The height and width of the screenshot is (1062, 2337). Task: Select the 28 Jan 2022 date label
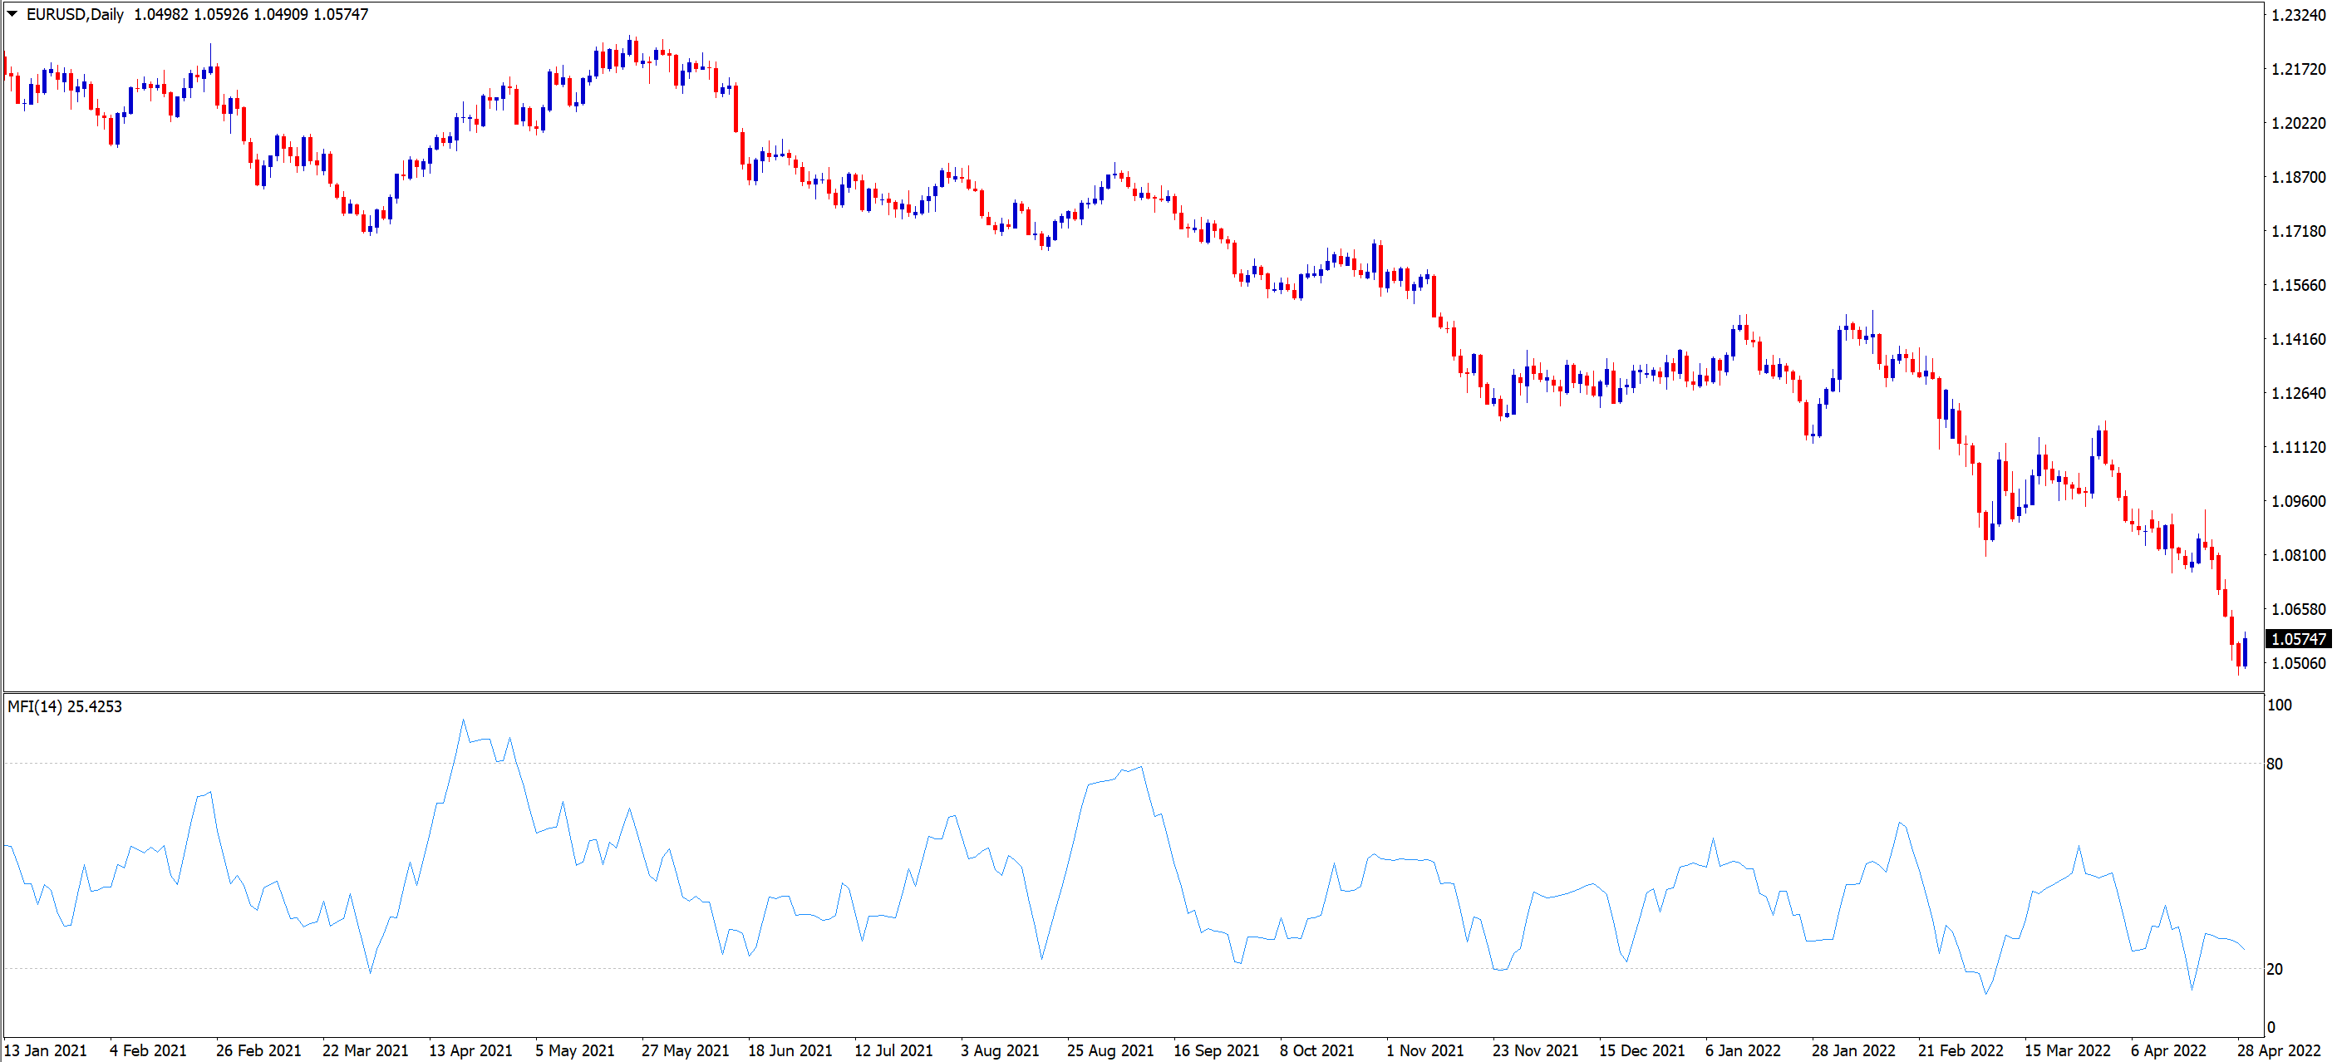(x=1853, y=1050)
